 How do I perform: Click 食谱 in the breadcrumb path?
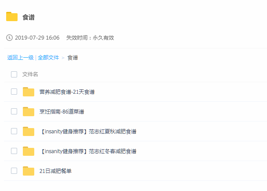[72, 58]
